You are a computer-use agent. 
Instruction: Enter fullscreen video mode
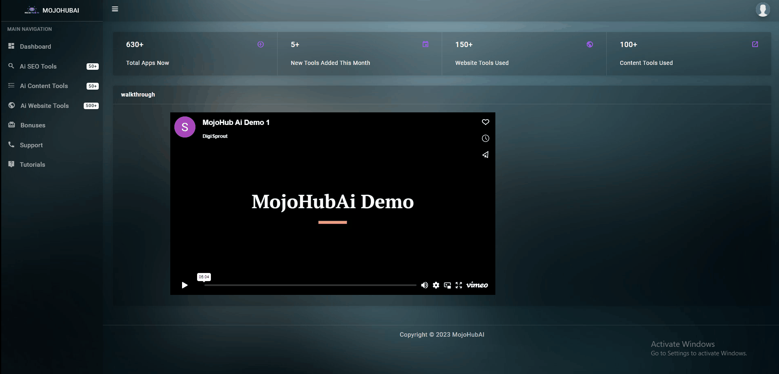click(459, 285)
